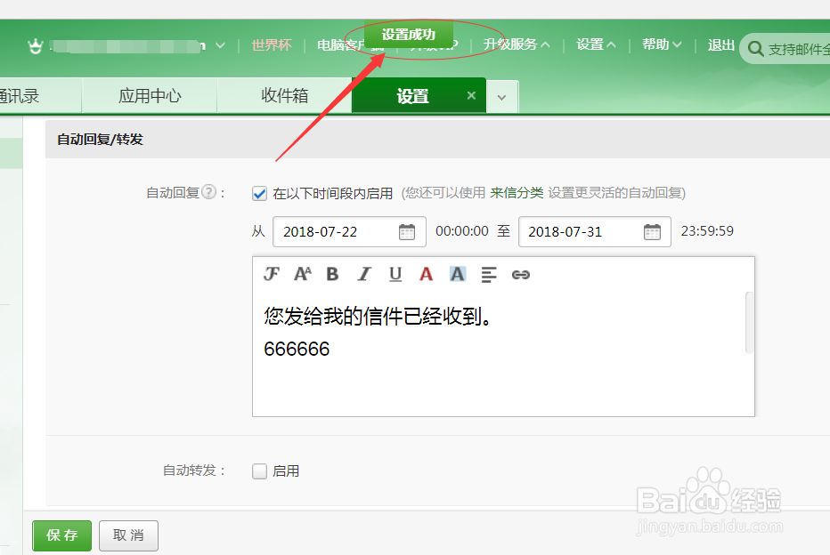Apply italic formatting
This screenshot has height=555, width=830.
(363, 274)
